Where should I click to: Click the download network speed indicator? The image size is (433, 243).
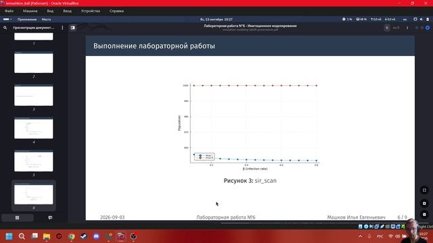(390, 20)
